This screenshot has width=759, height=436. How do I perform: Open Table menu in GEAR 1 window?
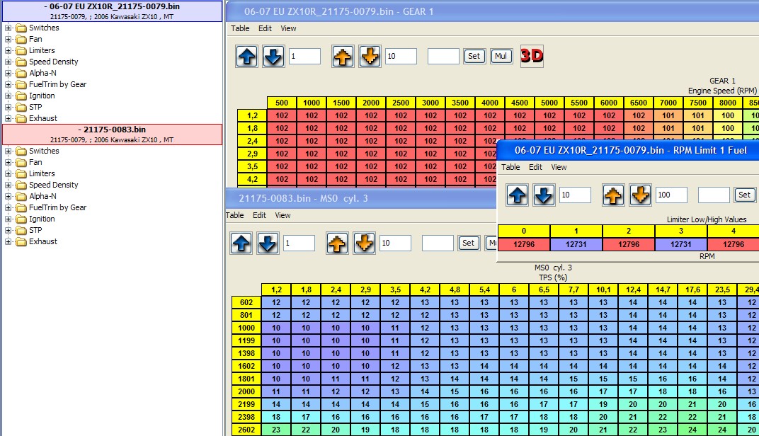point(240,29)
